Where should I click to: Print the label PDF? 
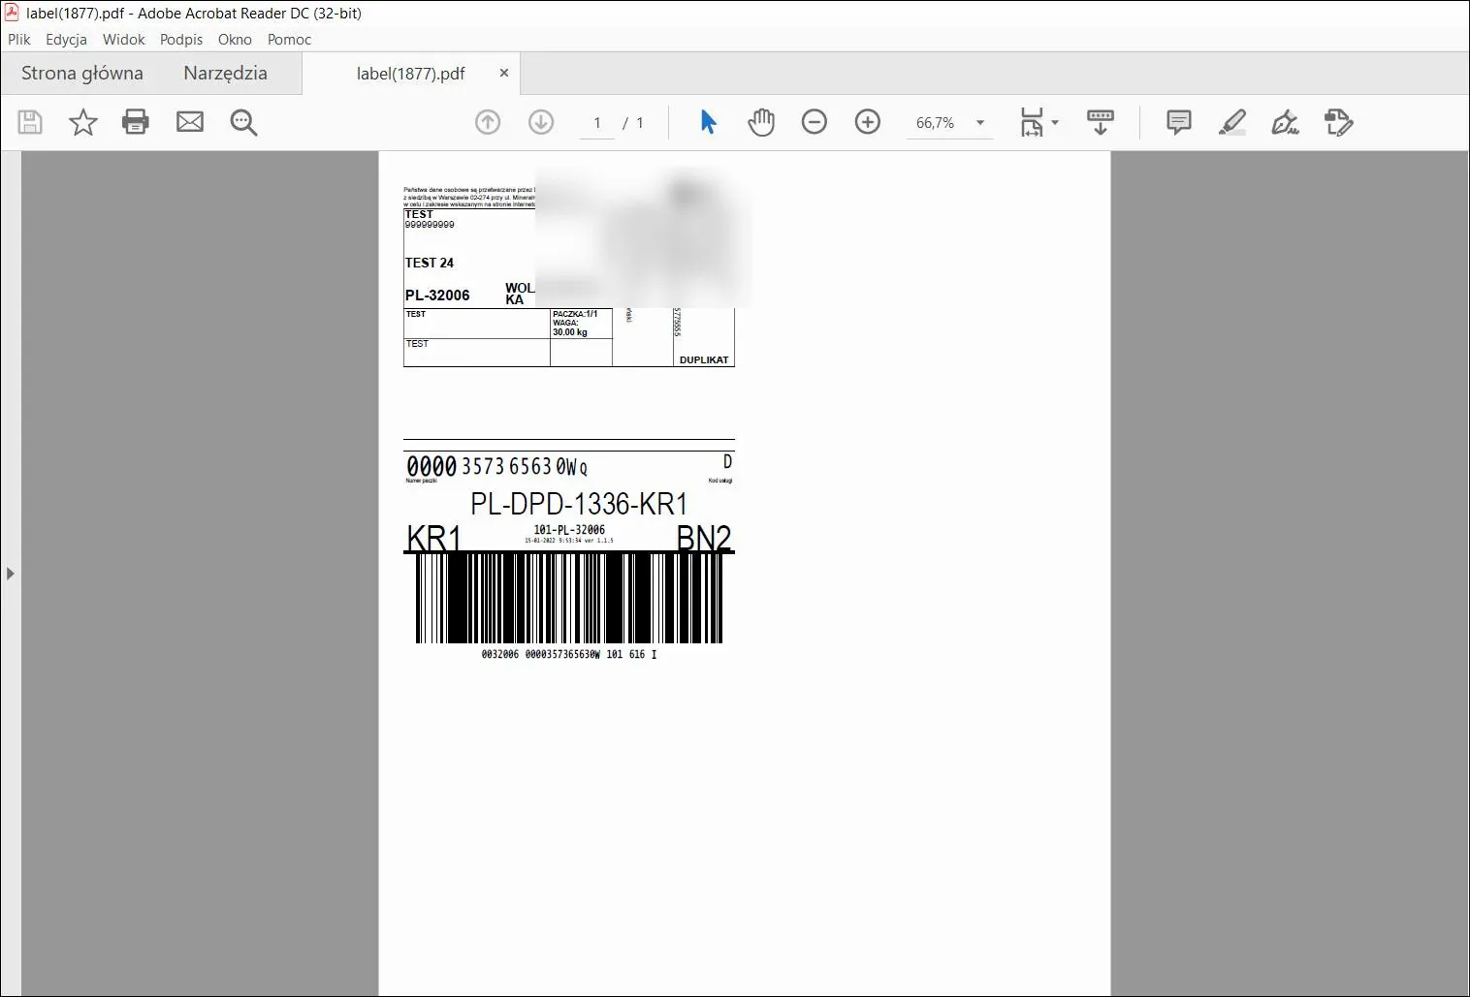coord(136,122)
